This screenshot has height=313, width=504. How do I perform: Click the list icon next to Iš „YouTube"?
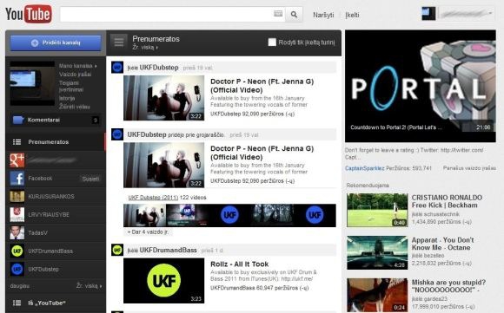pos(17,303)
